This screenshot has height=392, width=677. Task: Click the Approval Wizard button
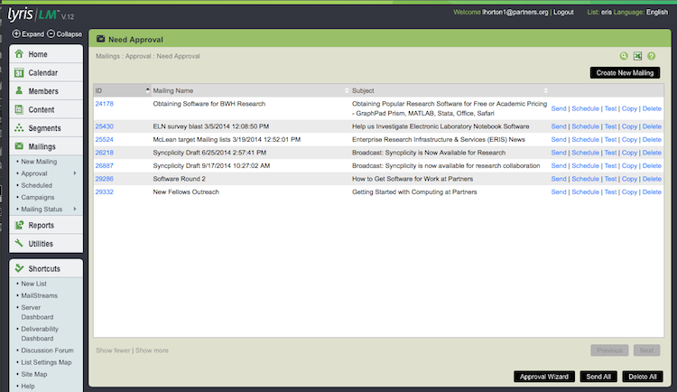[x=544, y=377]
